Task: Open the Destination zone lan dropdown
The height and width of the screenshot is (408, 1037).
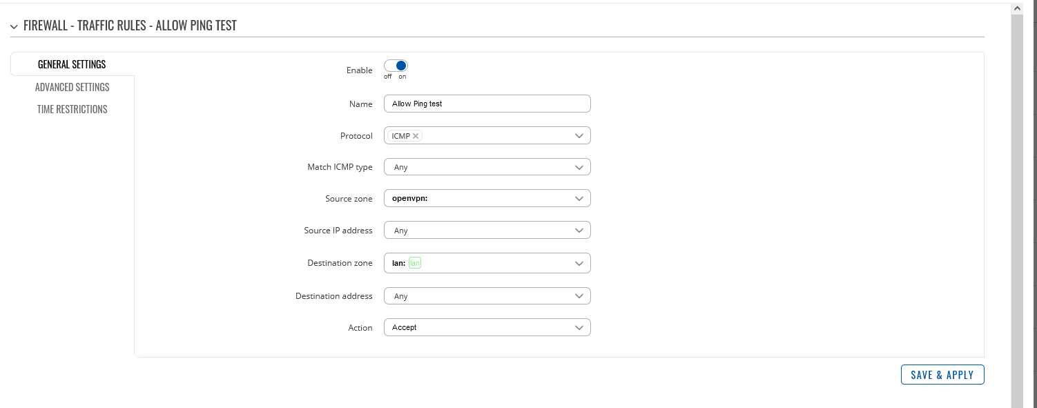Action: (487, 263)
